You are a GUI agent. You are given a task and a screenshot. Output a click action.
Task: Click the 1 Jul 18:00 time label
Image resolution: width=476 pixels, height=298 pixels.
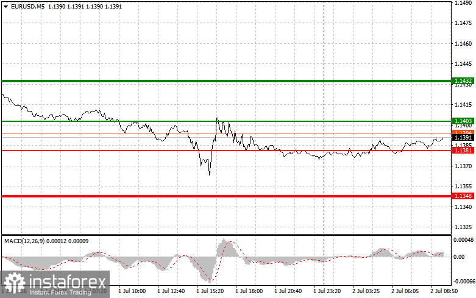tap(249, 291)
